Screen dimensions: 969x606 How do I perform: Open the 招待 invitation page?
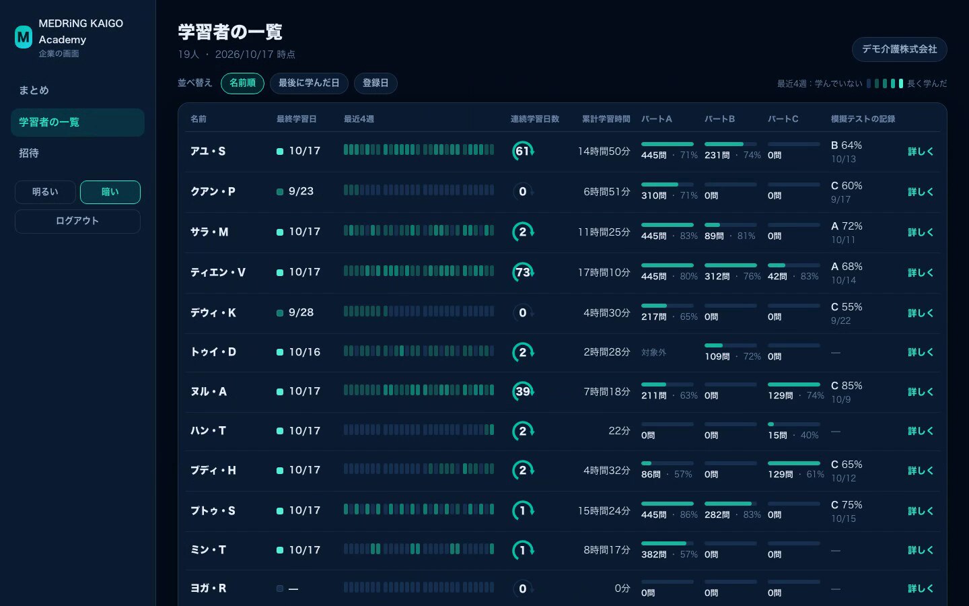click(x=77, y=153)
